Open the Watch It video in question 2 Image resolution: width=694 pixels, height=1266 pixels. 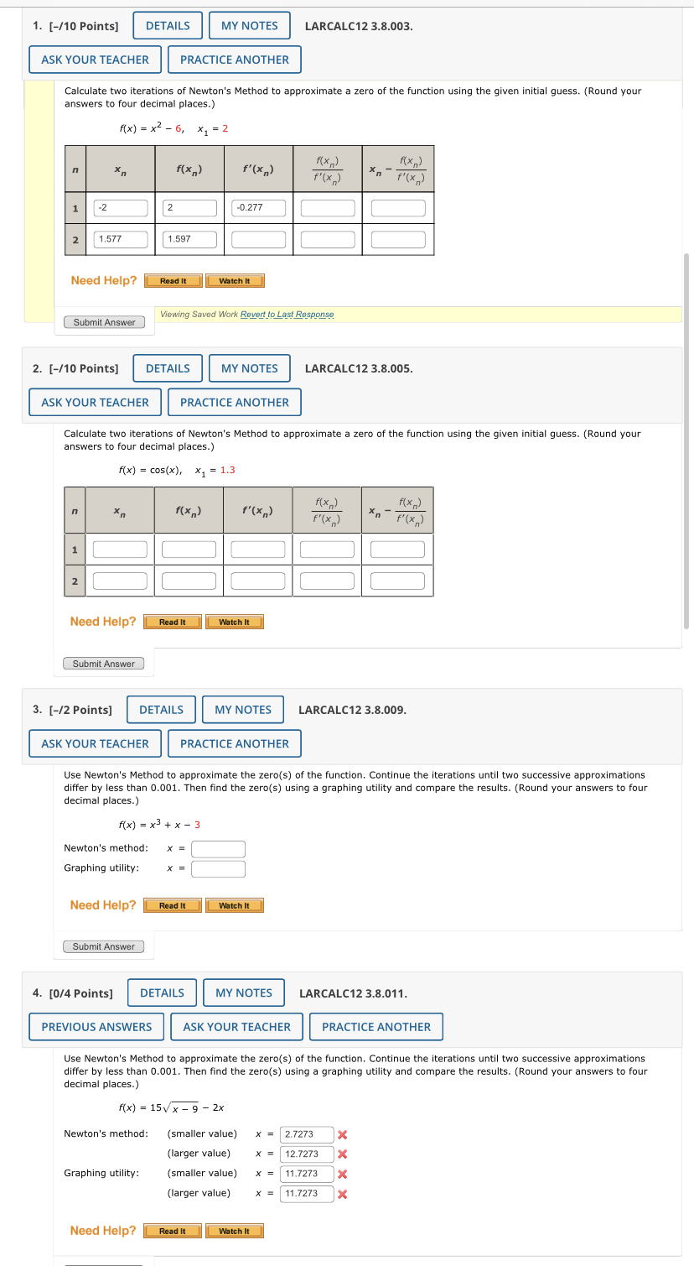[x=235, y=621]
